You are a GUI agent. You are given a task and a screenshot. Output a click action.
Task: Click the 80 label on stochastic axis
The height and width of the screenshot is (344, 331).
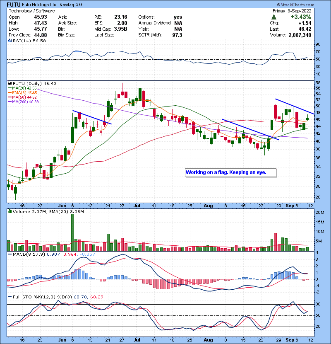[x=318, y=304]
